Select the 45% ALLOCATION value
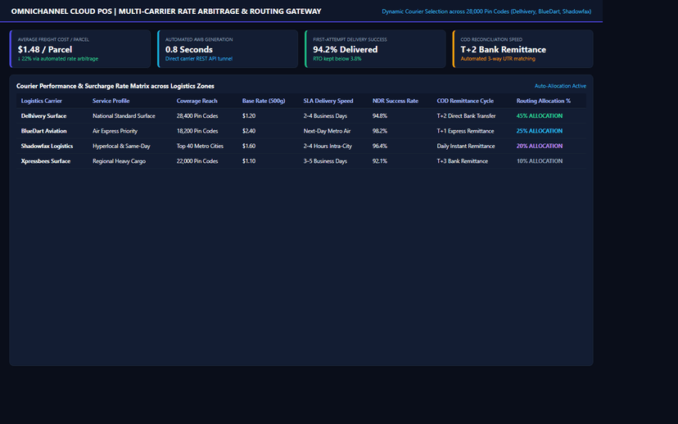The image size is (678, 424). (539, 116)
